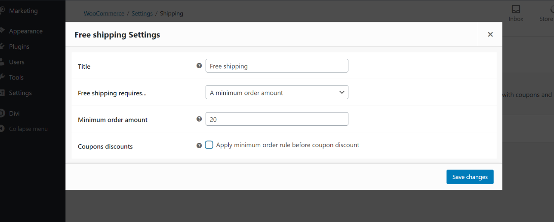554x222 pixels.
Task: Click the Save changes button
Action: (x=470, y=177)
